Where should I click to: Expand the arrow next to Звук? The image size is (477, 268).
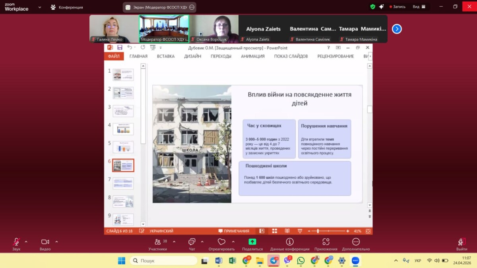coord(26,241)
